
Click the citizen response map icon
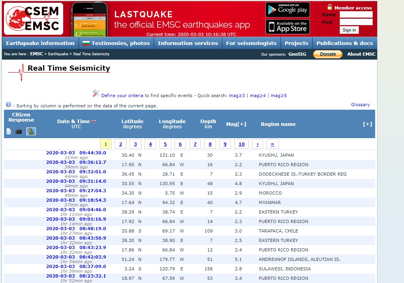(x=31, y=131)
